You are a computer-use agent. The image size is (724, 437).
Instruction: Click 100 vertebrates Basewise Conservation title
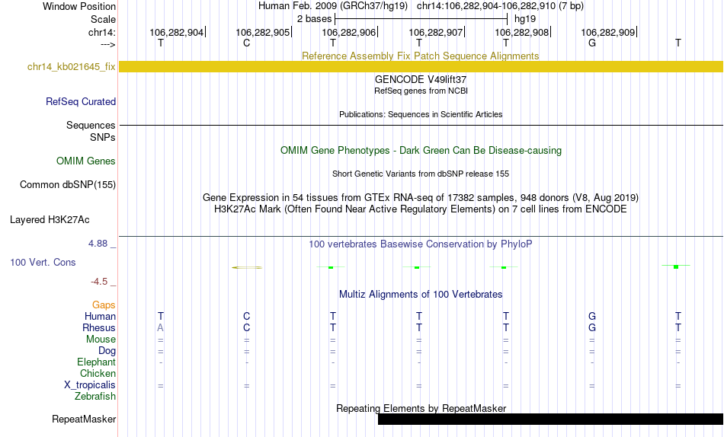point(420,244)
